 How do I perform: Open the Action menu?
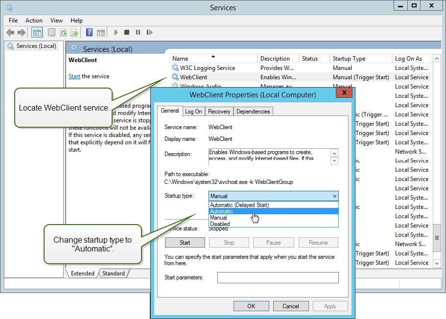[34, 21]
